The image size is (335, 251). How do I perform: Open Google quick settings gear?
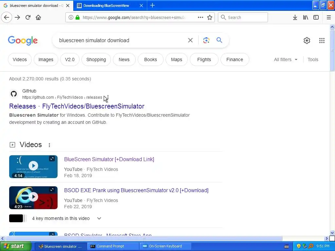pos(307,40)
